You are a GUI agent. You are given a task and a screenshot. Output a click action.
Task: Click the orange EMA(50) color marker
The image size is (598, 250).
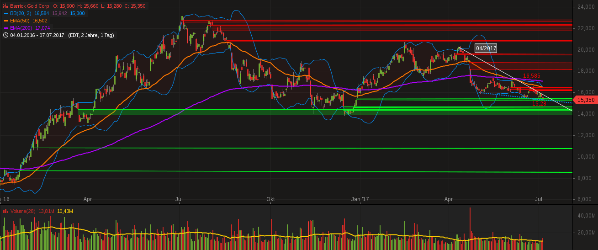(5, 21)
